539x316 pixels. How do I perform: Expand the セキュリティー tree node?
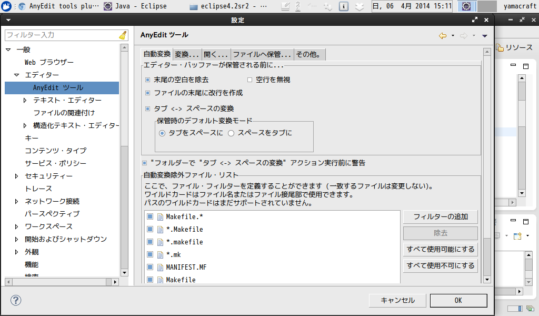pyautogui.click(x=16, y=176)
